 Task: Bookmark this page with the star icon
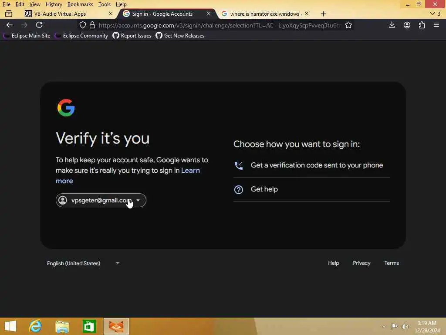tap(348, 25)
